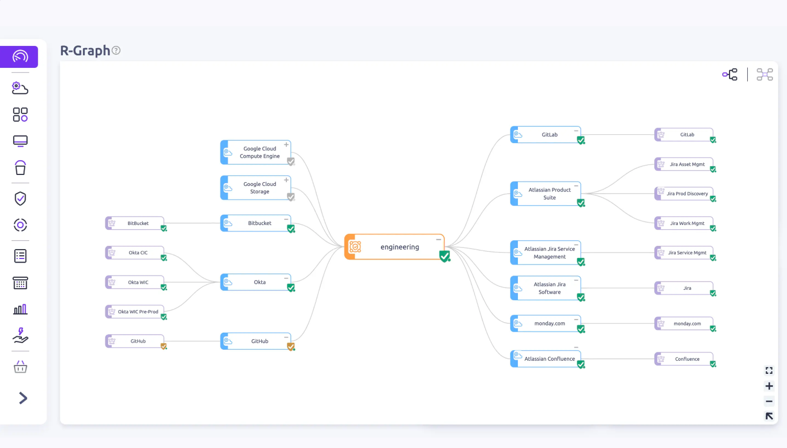Expand the sidebar with the chevron arrow
This screenshot has height=448, width=787.
point(23,398)
